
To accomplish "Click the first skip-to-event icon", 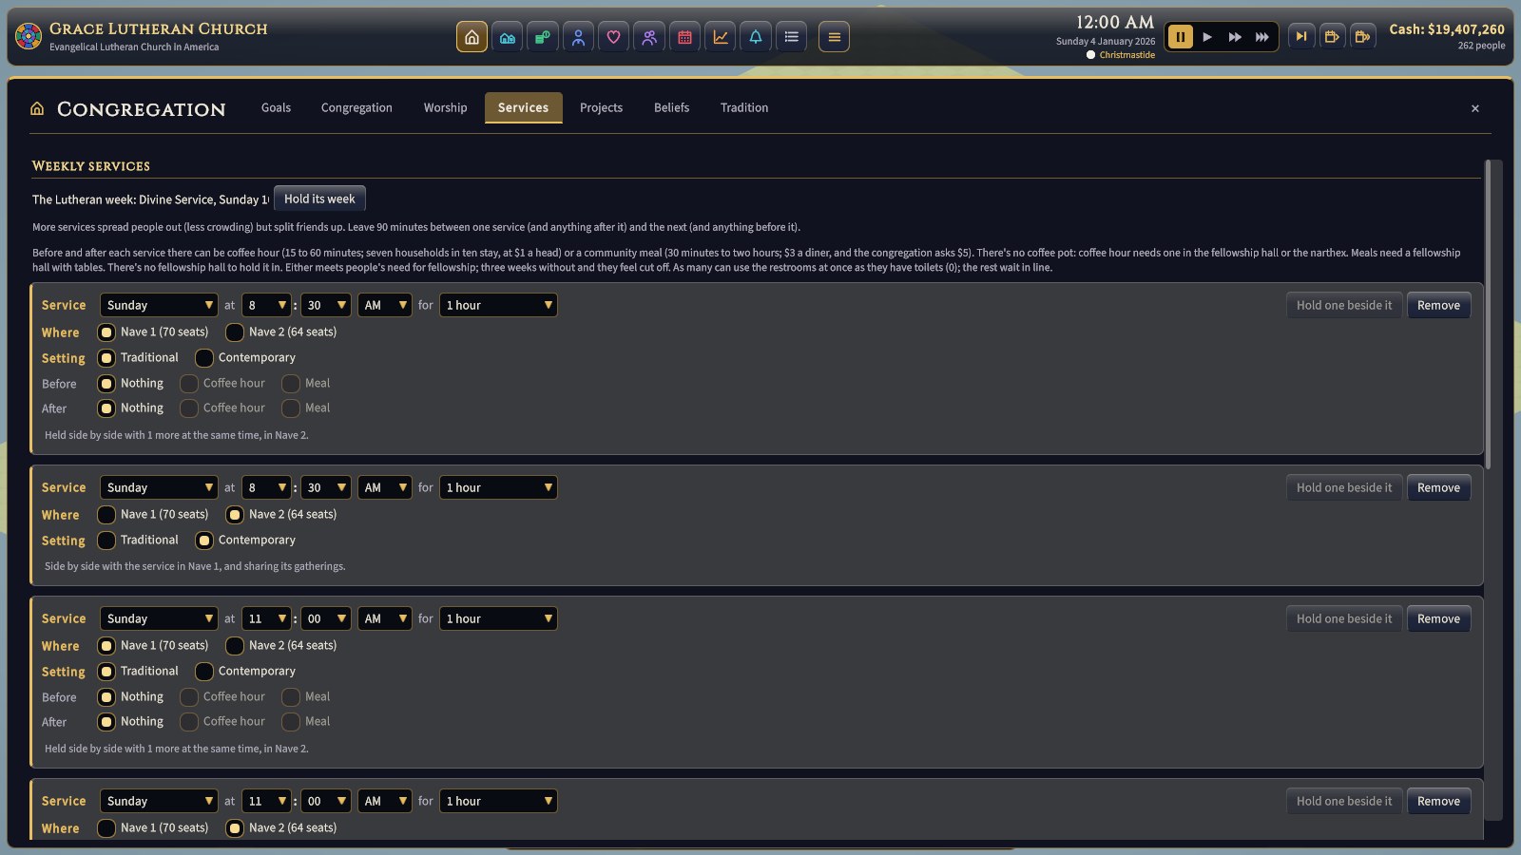I will point(1332,37).
